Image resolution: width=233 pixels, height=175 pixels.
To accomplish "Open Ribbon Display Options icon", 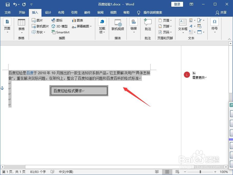I will coord(192,4).
